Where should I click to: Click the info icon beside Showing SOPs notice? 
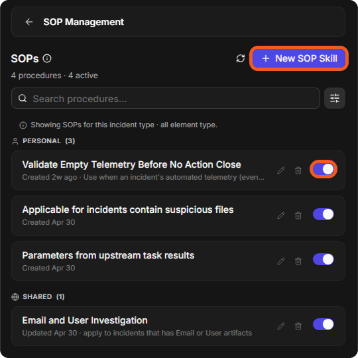click(x=23, y=125)
